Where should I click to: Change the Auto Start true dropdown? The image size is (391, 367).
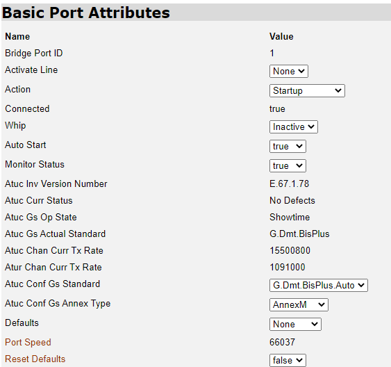(288, 147)
